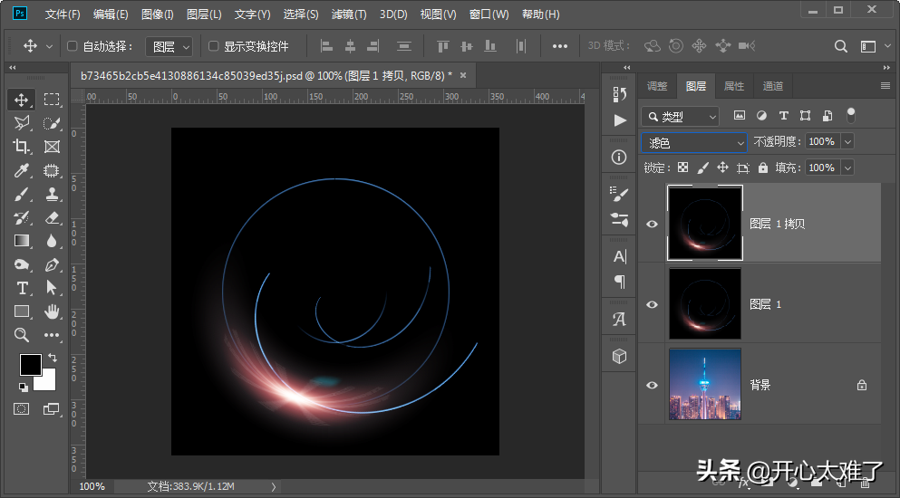900x498 pixels.
Task: Enable the 自动选择 checkbox
Action: pyautogui.click(x=73, y=46)
